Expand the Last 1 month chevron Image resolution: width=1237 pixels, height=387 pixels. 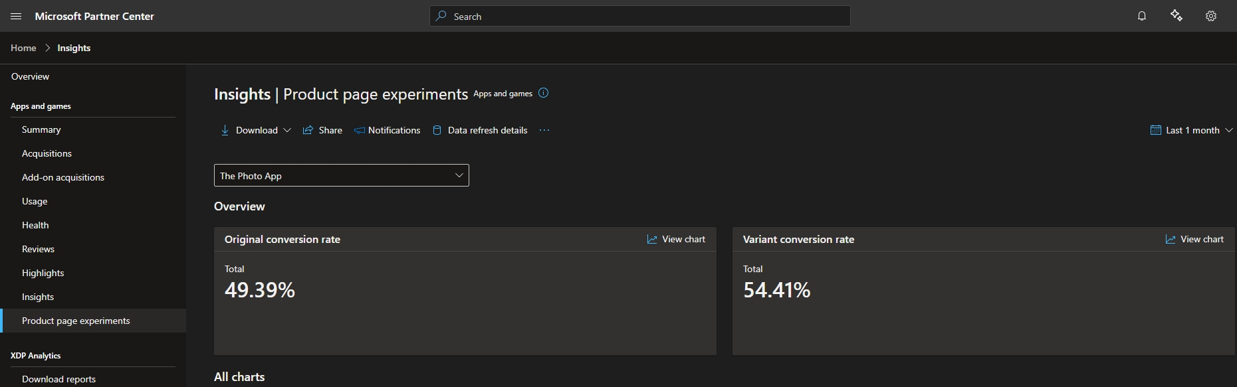pos(1229,130)
